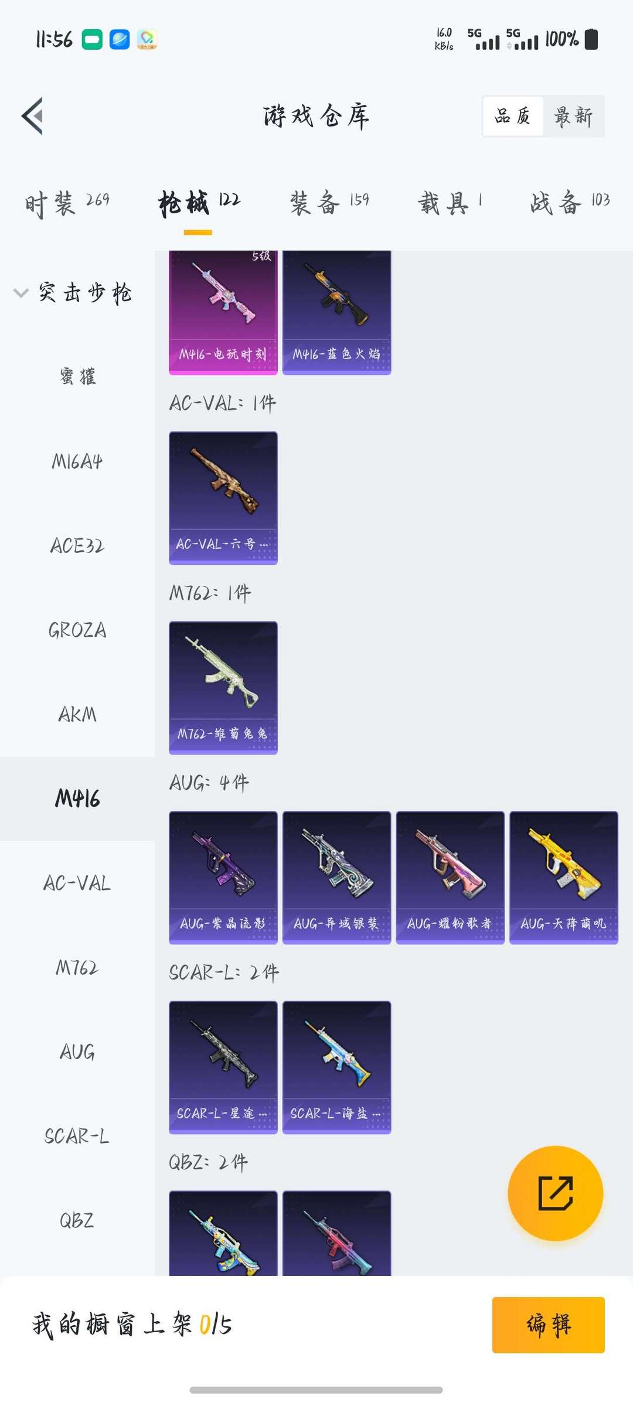Select the AC-VAL skin card

pyautogui.click(x=223, y=498)
